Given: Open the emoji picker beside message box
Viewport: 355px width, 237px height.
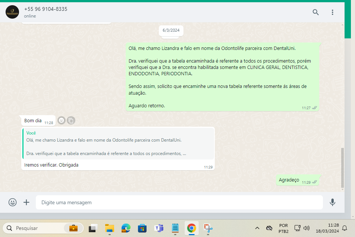Looking at the screenshot, I should coord(13,202).
